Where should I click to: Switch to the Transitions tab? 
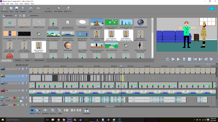(18, 60)
